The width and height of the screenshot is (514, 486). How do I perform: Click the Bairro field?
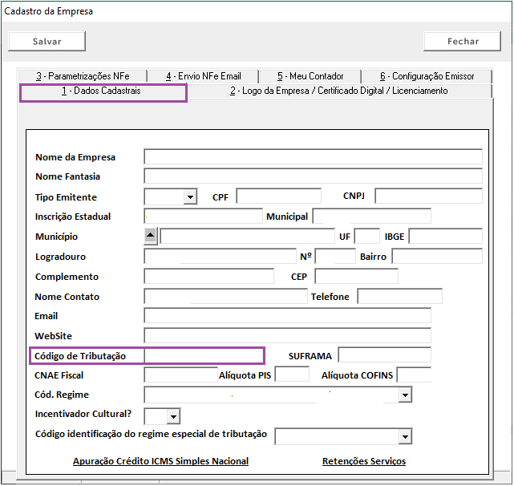pyautogui.click(x=437, y=256)
